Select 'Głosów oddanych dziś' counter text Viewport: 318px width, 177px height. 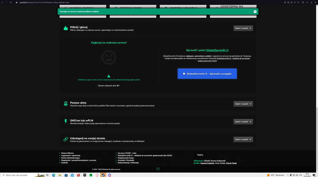tap(109, 86)
